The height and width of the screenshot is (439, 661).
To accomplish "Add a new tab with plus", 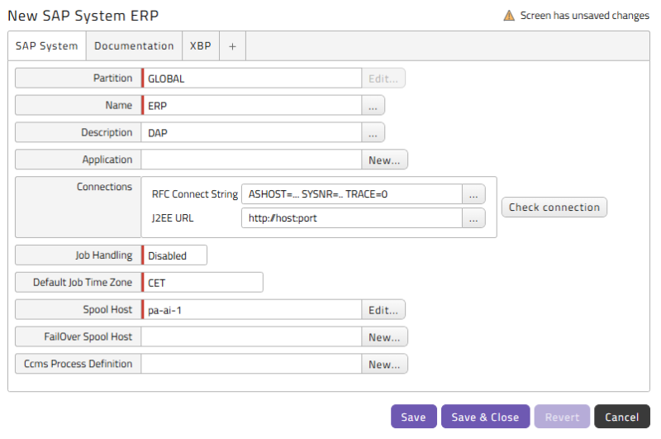I will [233, 46].
